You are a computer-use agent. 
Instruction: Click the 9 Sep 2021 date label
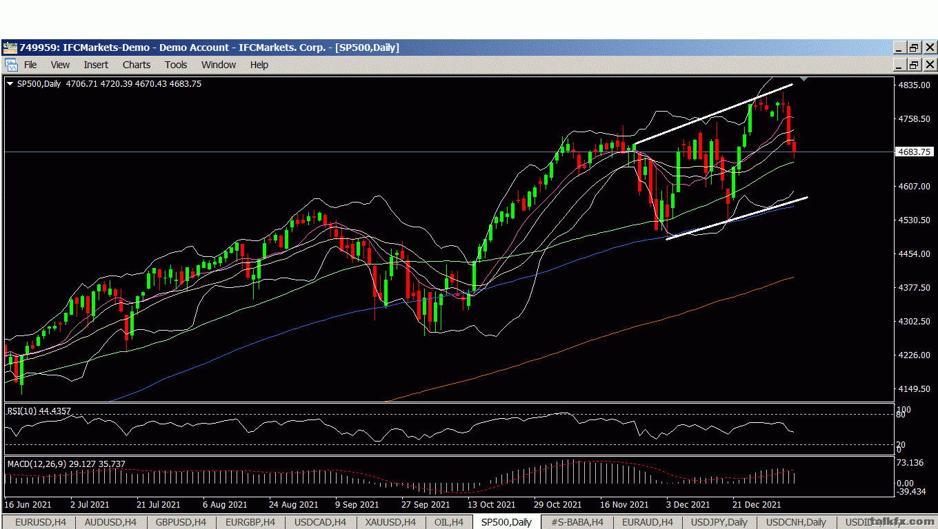click(357, 505)
